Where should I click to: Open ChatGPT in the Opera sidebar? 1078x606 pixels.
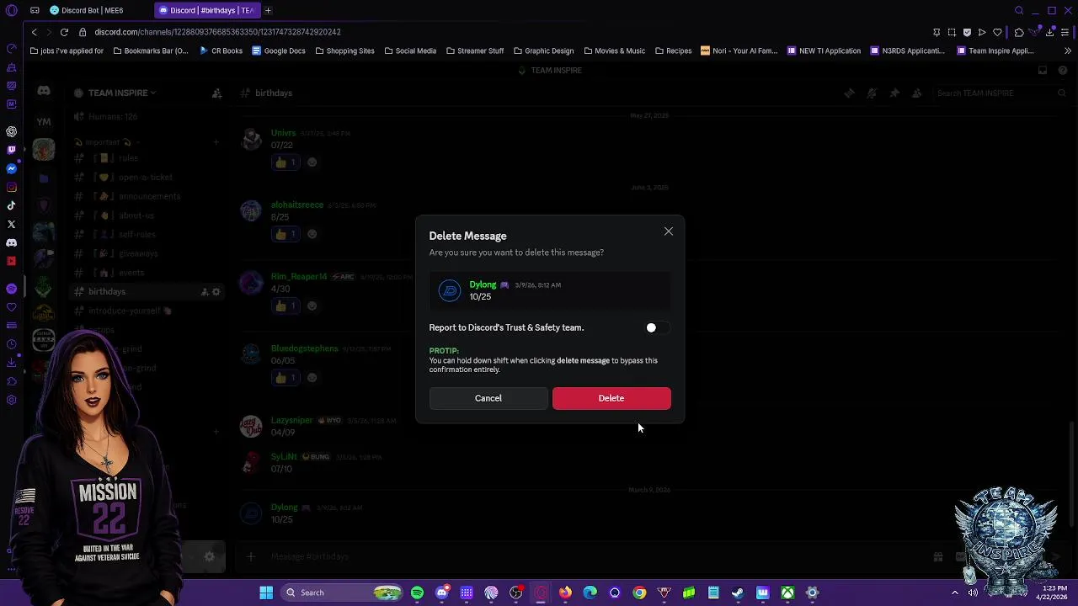(x=11, y=131)
